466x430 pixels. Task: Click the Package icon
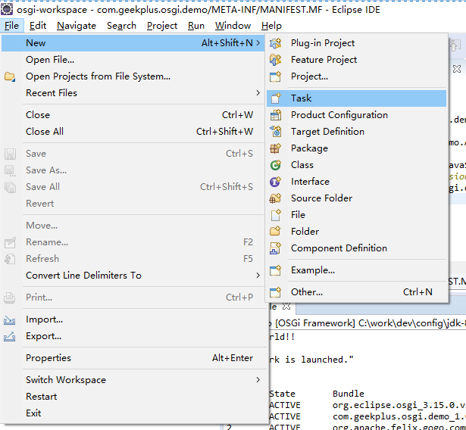(276, 148)
